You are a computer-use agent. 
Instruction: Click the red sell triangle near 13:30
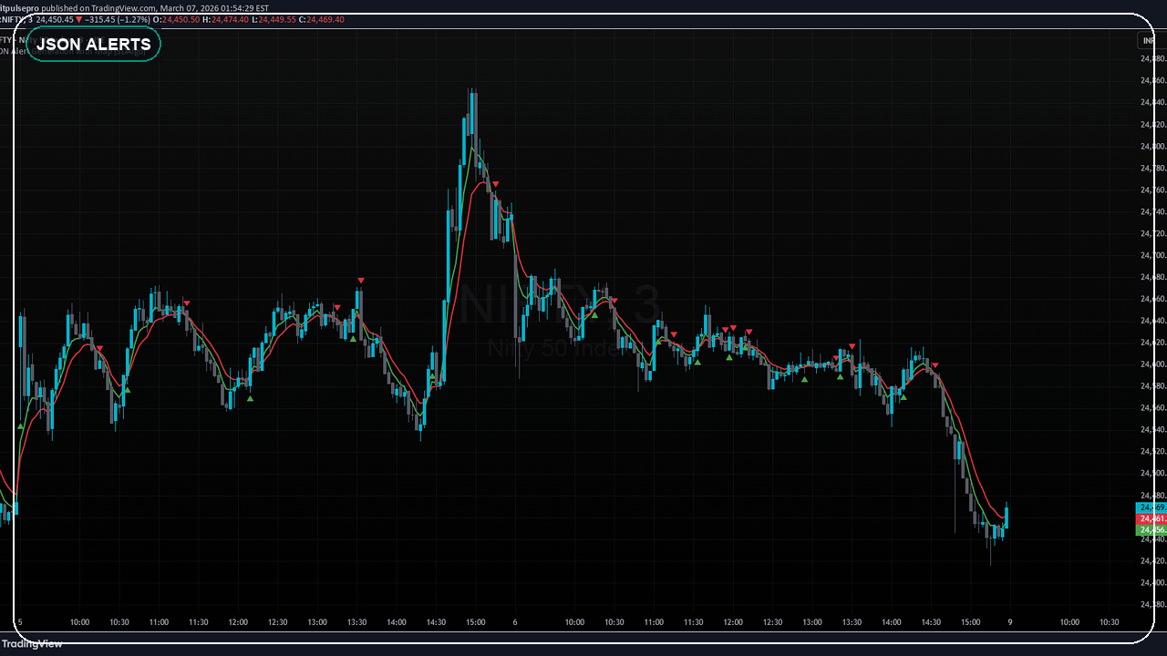point(361,281)
